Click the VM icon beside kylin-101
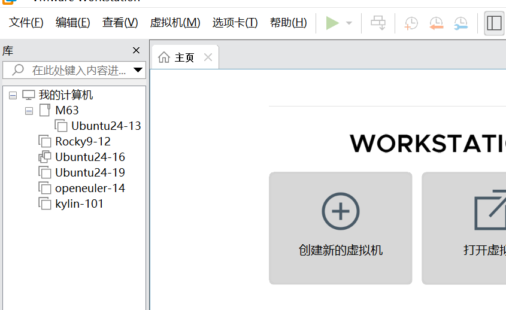Viewport: 506px width, 310px height. 45,203
